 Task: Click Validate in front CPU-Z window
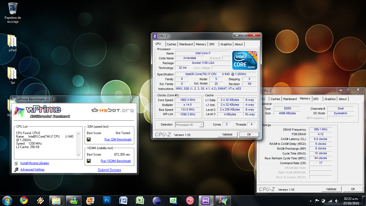[x=227, y=134]
